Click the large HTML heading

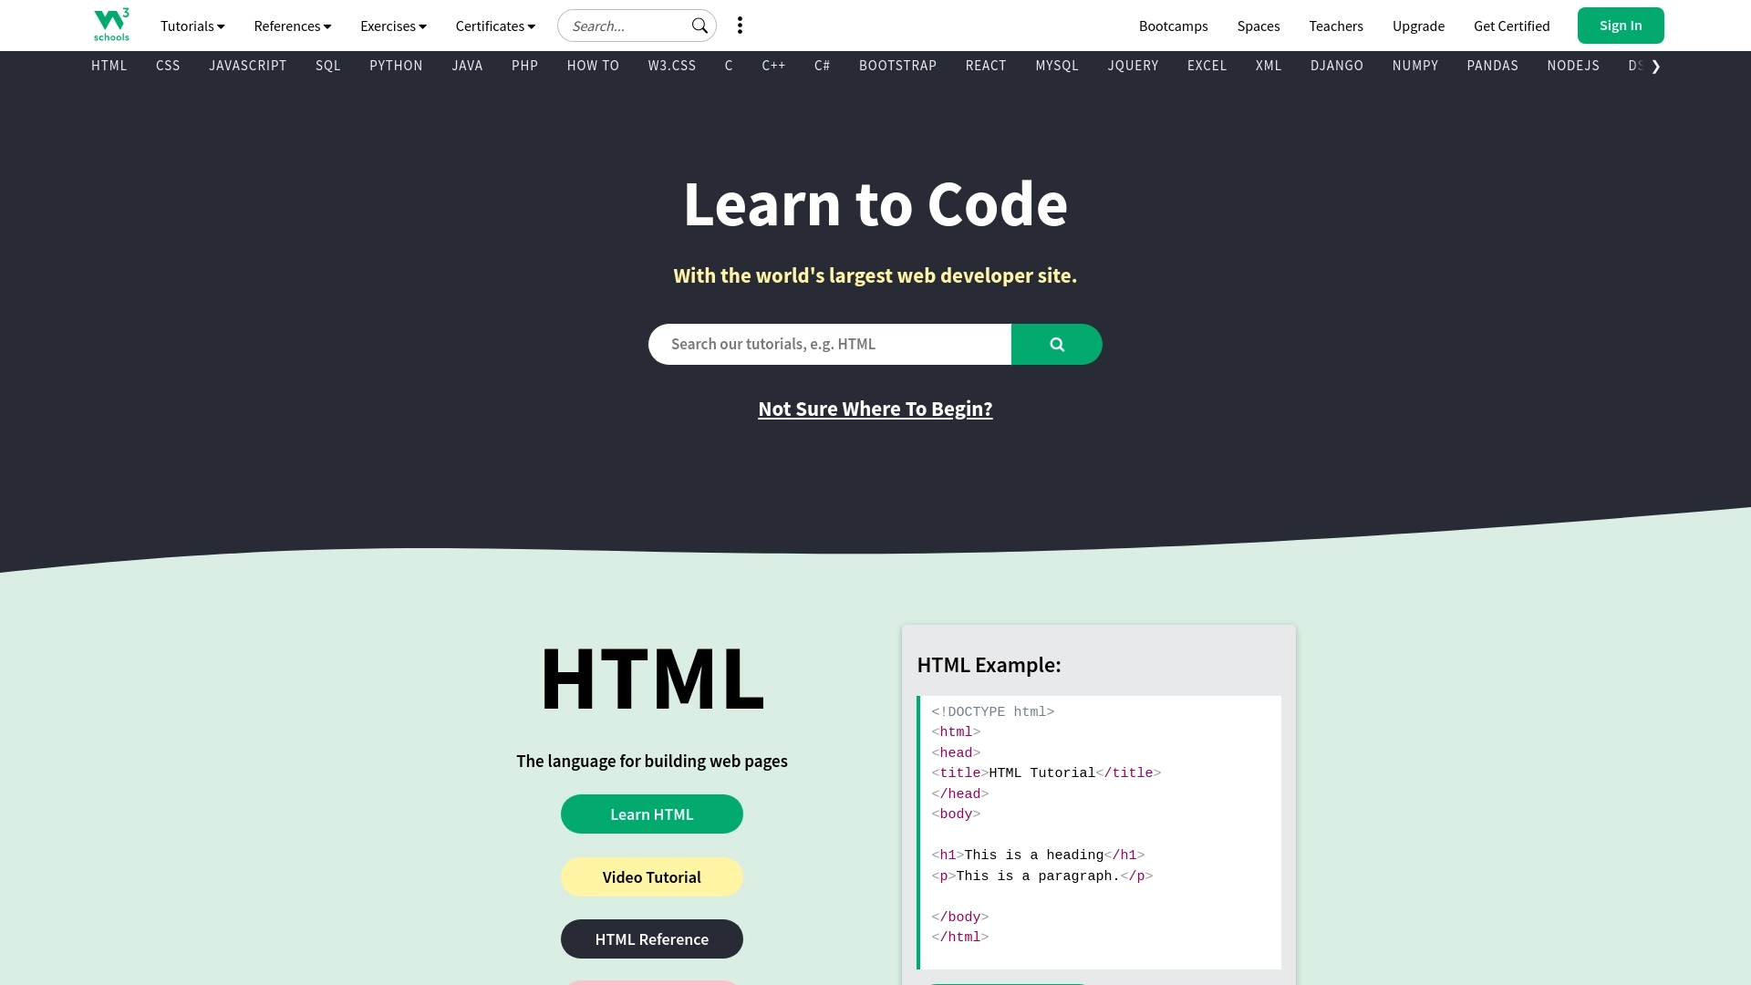point(652,679)
